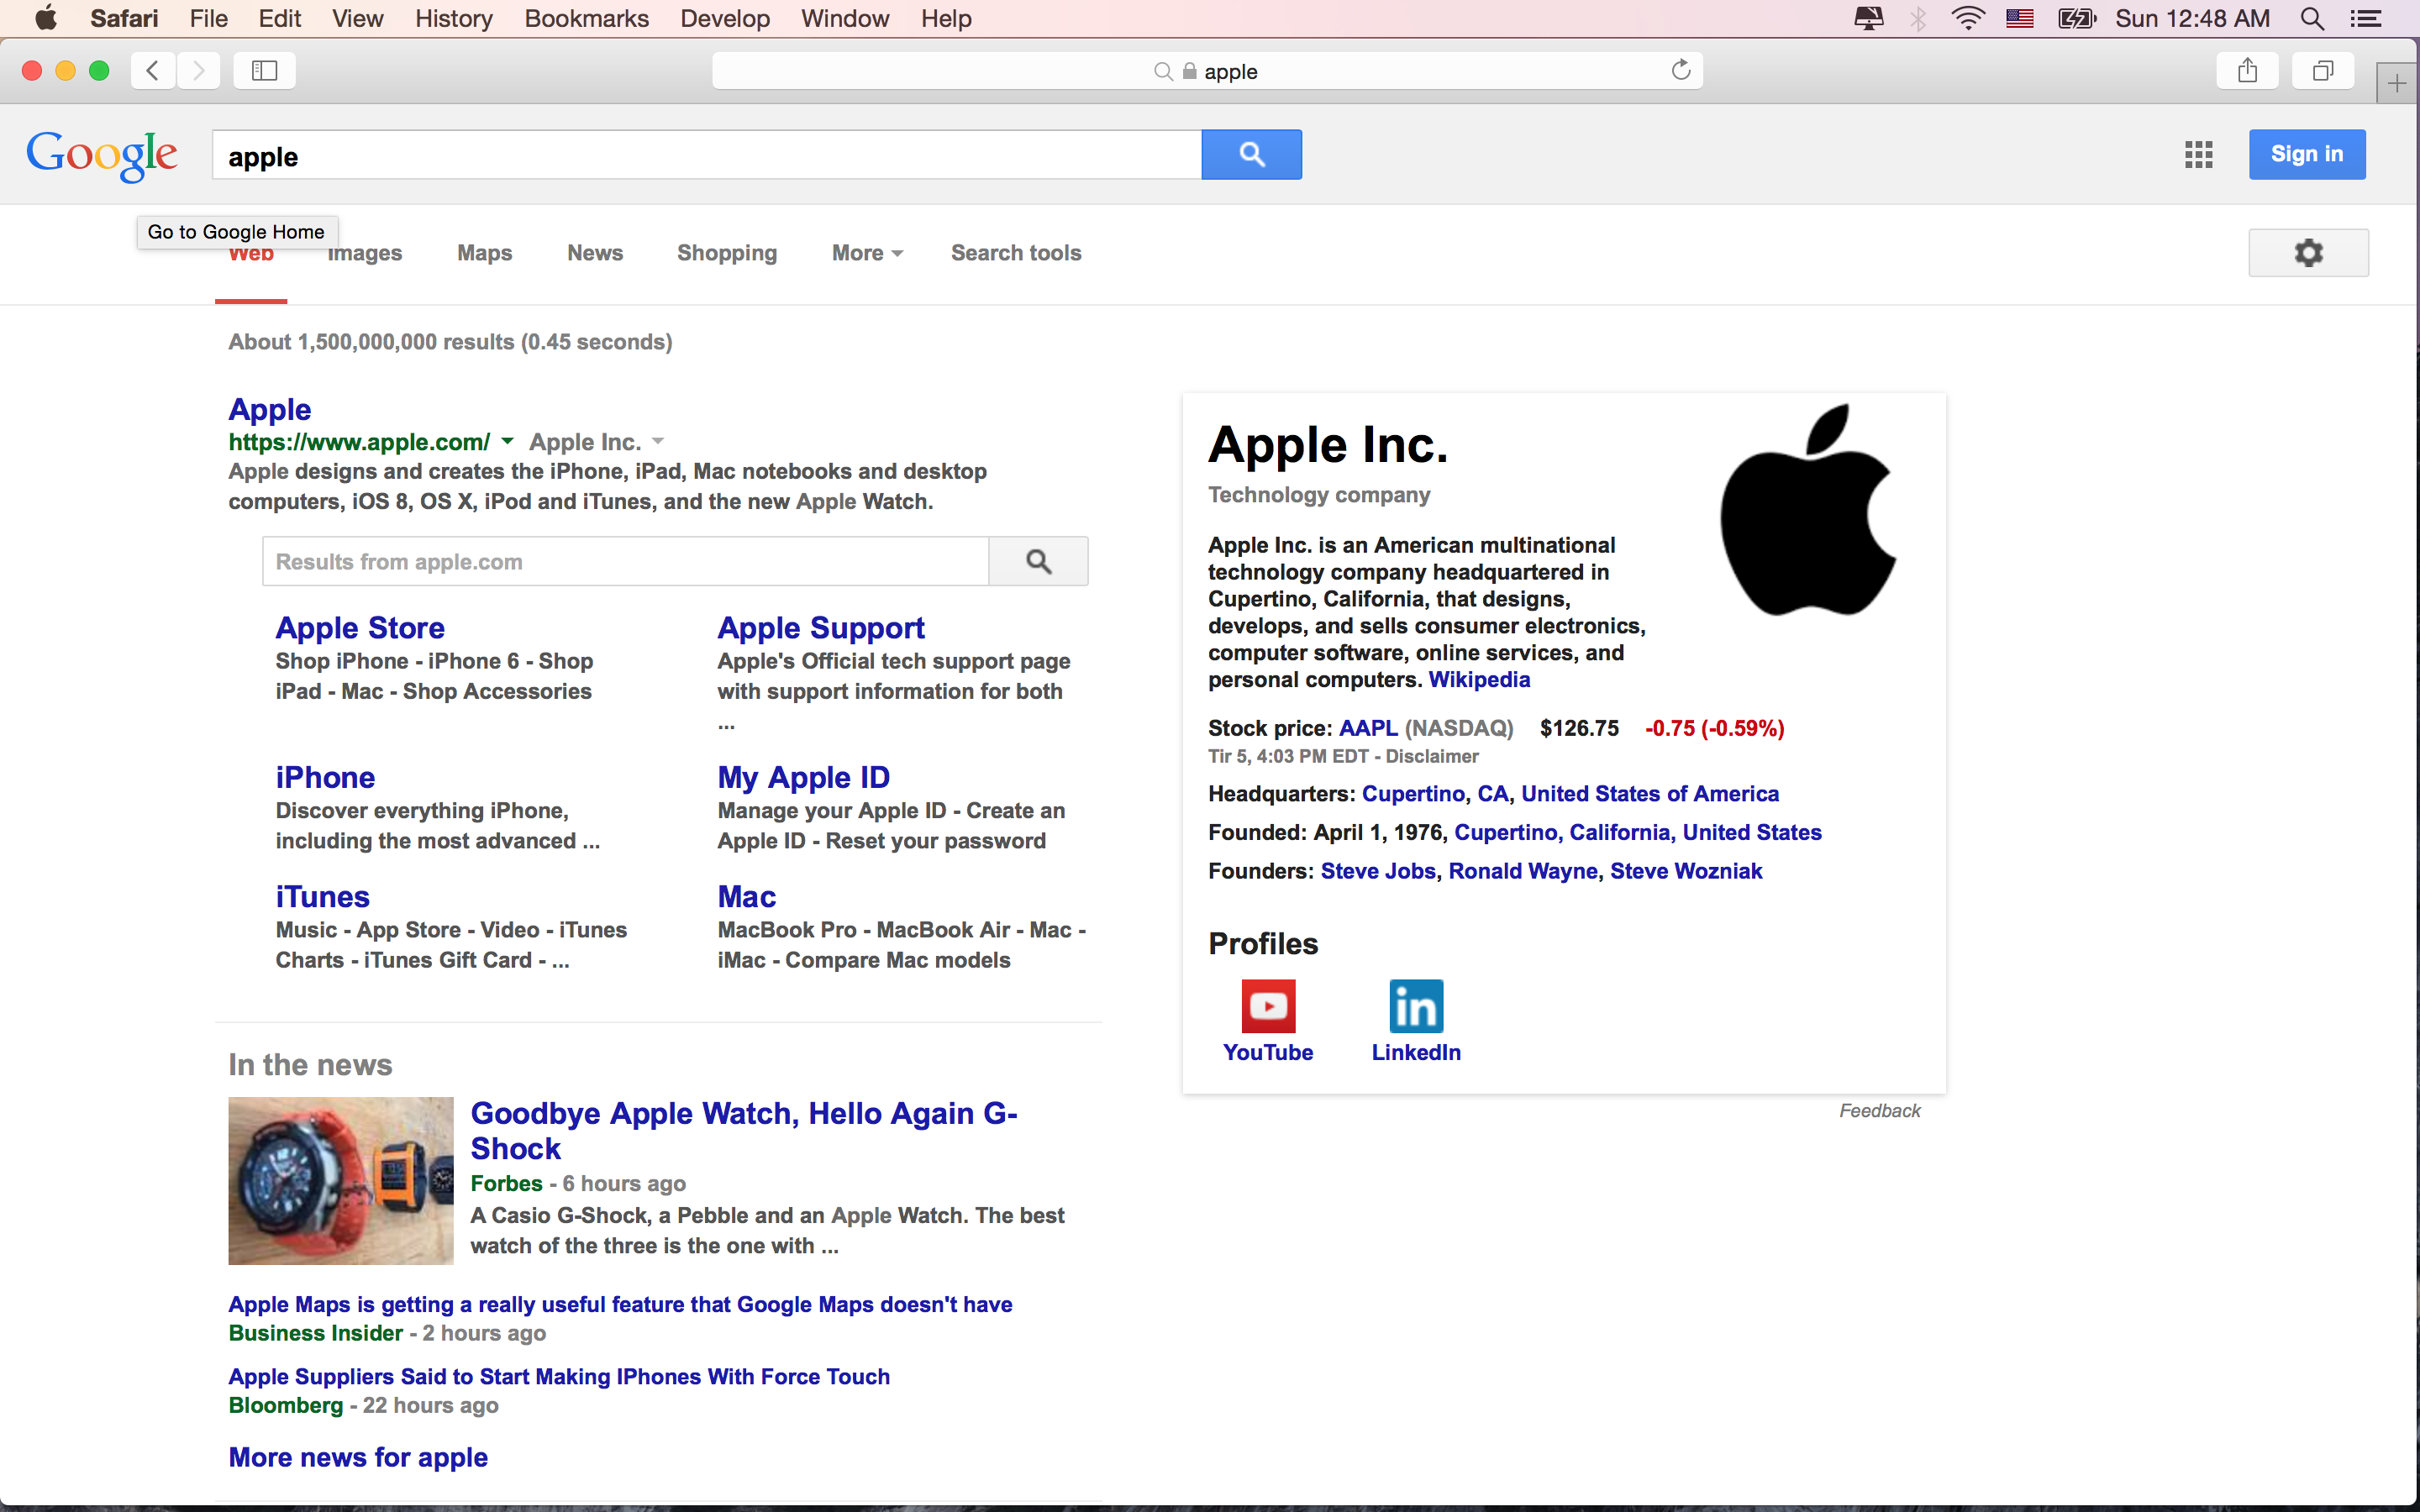This screenshot has width=2420, height=1512.
Task: Click the G-Shock watch news thumbnail
Action: click(x=340, y=1180)
